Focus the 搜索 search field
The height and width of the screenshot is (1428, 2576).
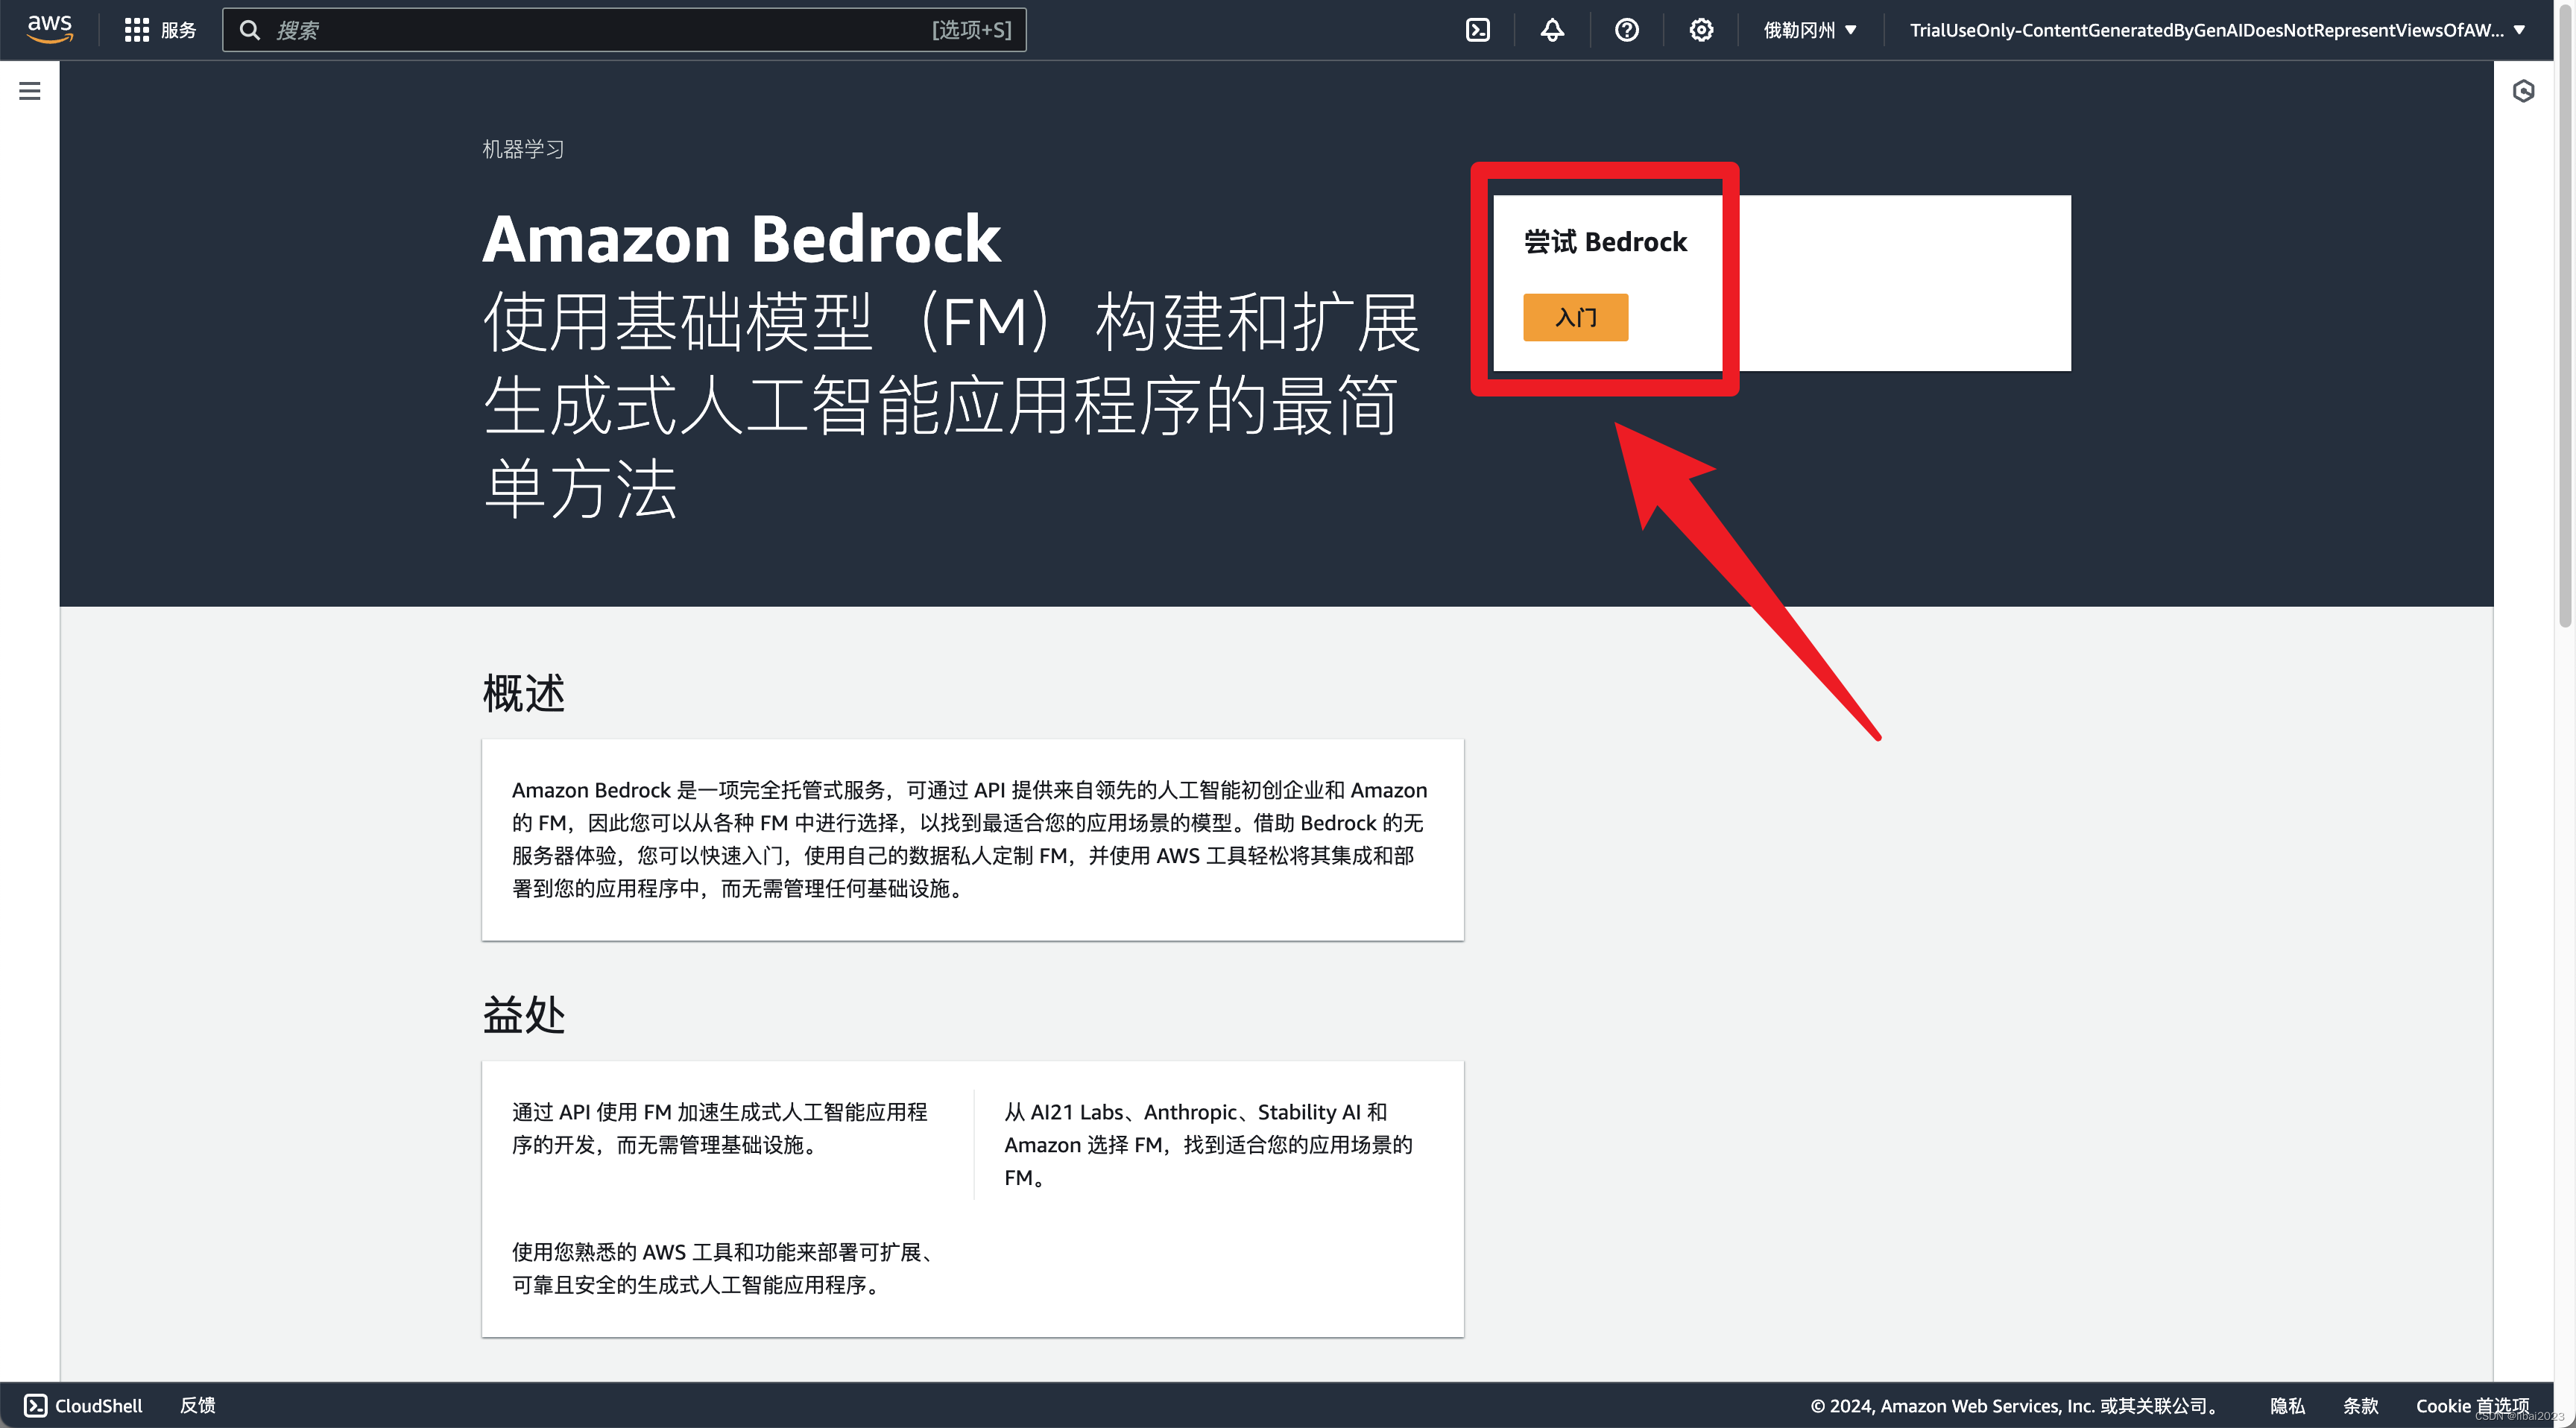(x=624, y=30)
